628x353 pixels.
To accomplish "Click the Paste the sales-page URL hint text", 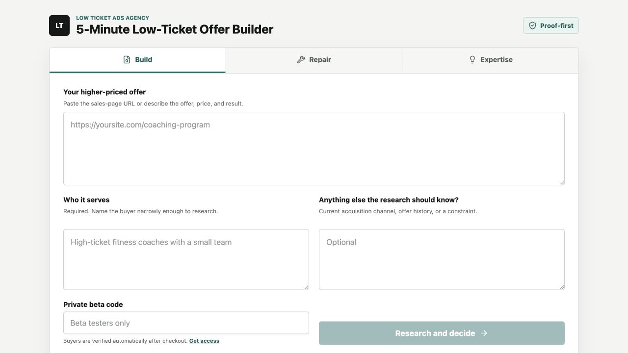I will click(153, 103).
